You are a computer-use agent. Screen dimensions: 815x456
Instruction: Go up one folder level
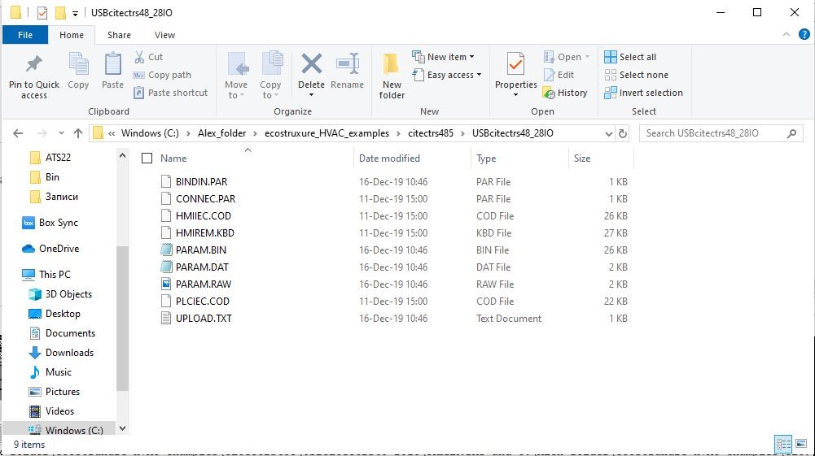(78, 133)
